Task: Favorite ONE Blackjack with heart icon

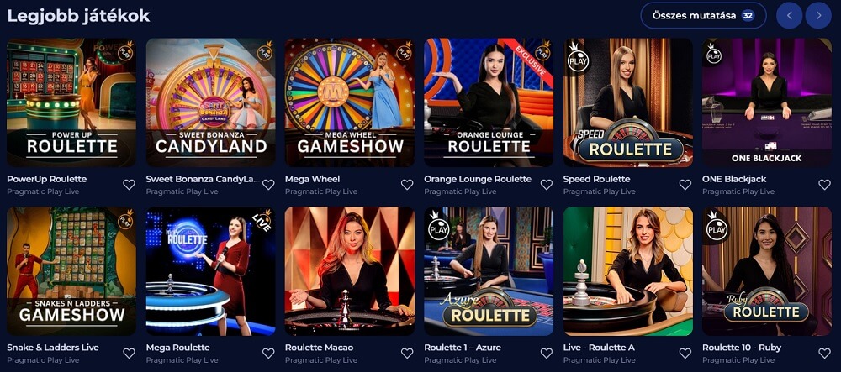Action: tap(824, 185)
